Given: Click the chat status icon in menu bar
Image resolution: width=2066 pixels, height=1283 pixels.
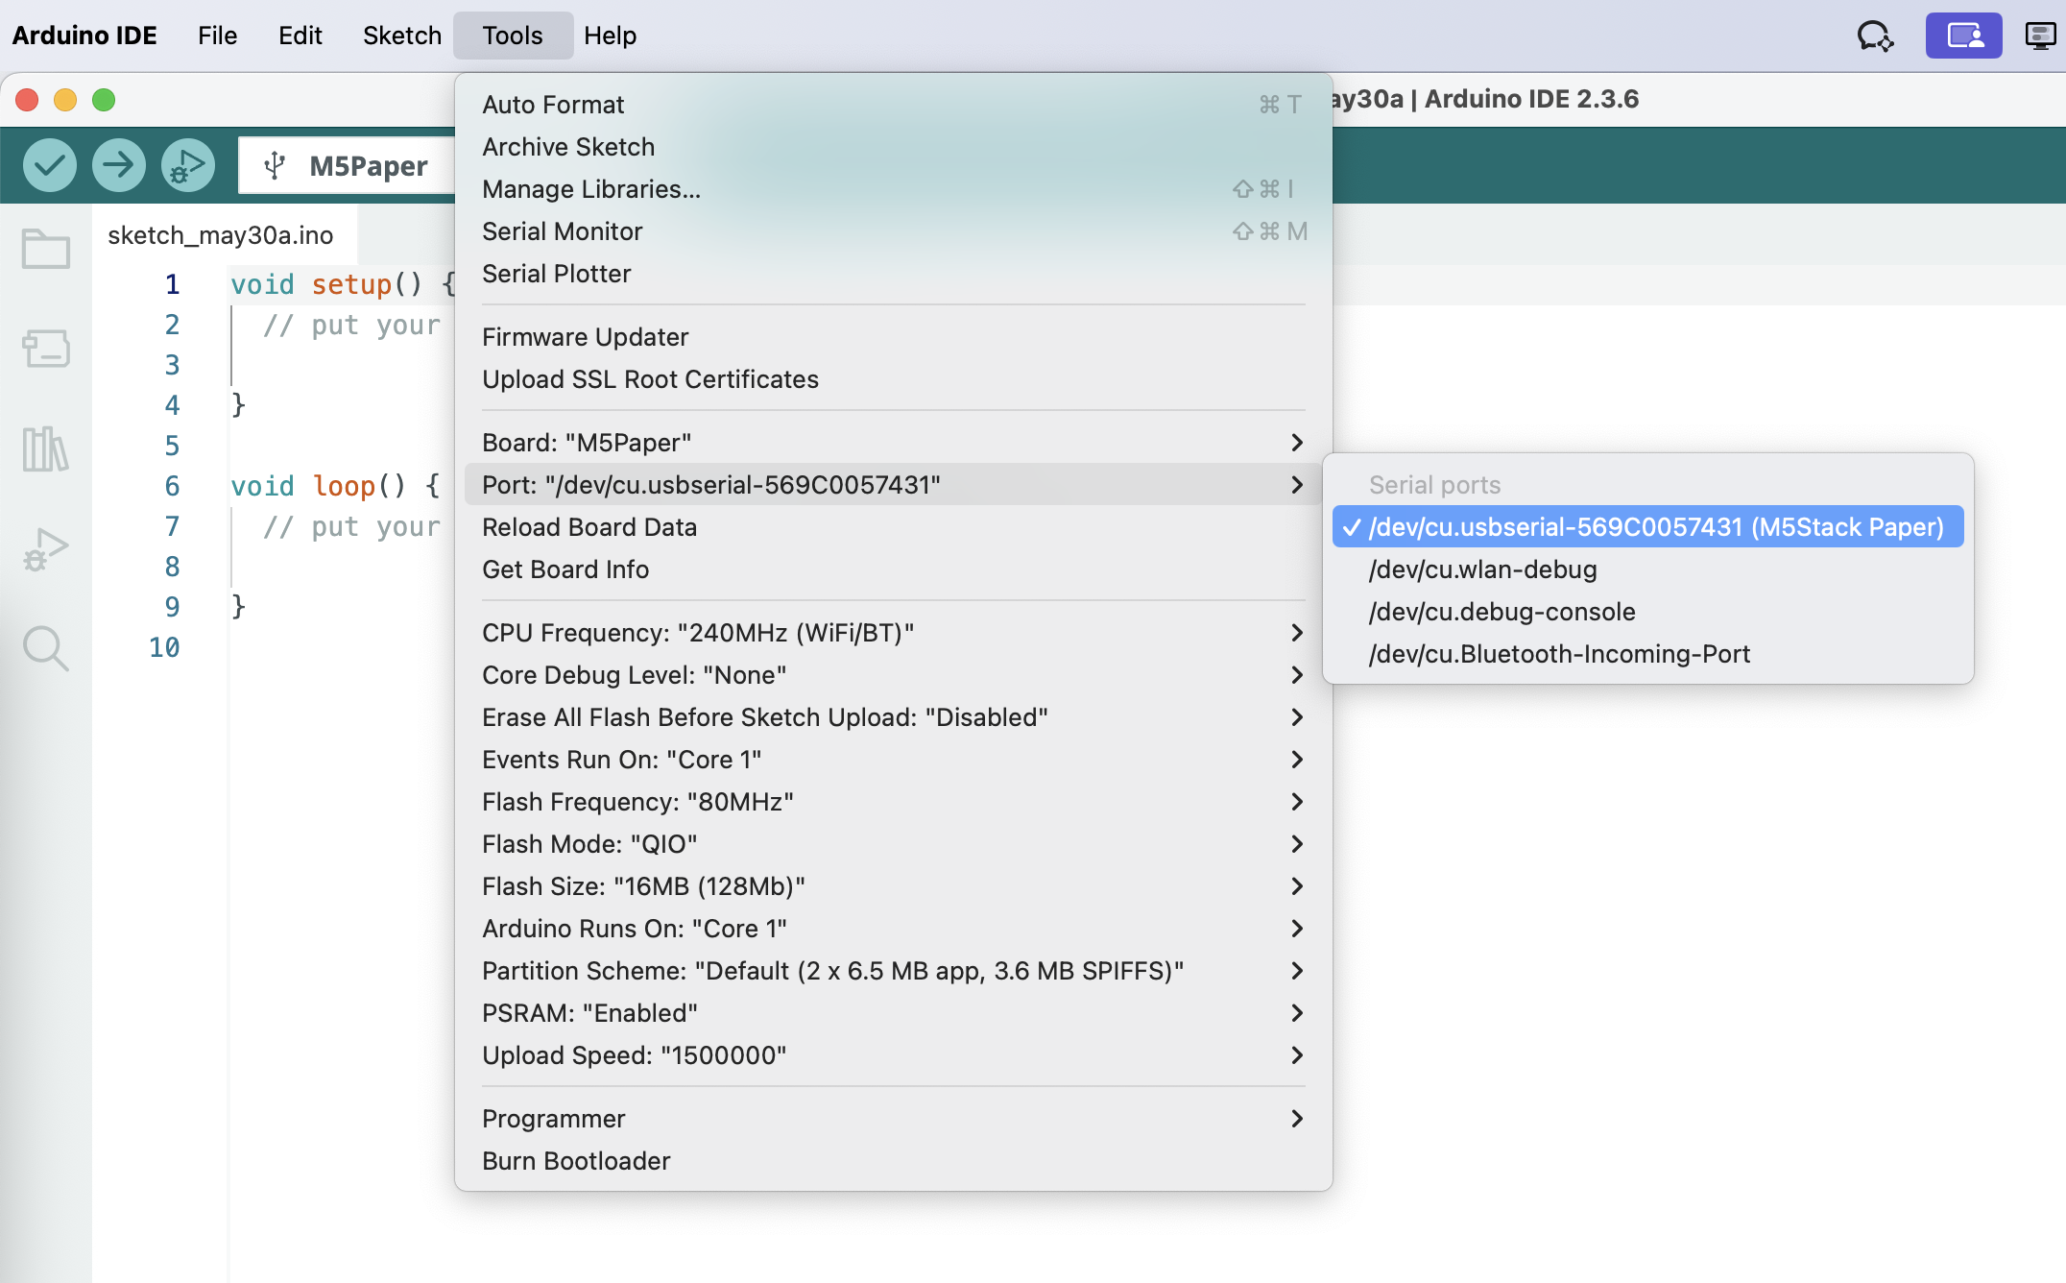Looking at the screenshot, I should click(x=1875, y=36).
